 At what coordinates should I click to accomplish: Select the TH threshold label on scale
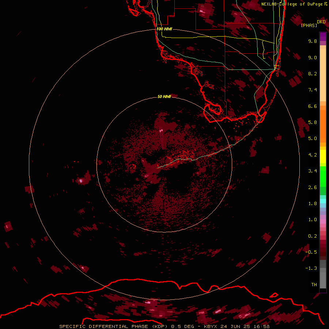(x=314, y=285)
